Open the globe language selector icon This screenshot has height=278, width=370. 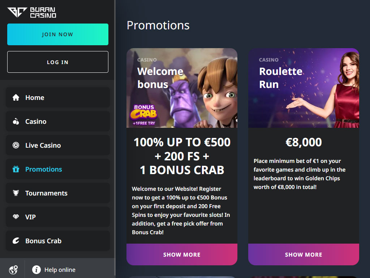coord(13,270)
